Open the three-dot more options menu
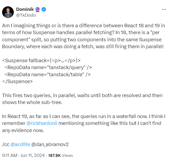 pos(164,9)
